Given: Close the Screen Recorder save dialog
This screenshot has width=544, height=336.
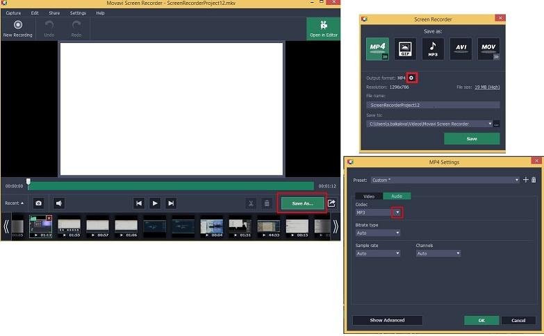Looking at the screenshot, I should (x=500, y=17).
